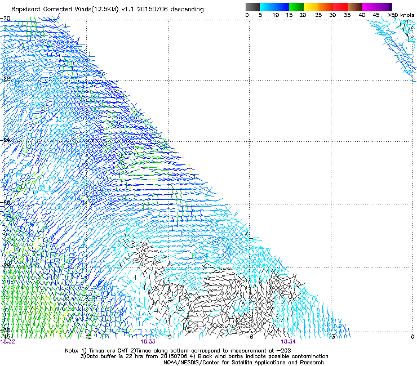This screenshot has height=366, width=417.
Task: Click the 'Black wind barbs indicate possible contamination' note
Action: coord(259,356)
